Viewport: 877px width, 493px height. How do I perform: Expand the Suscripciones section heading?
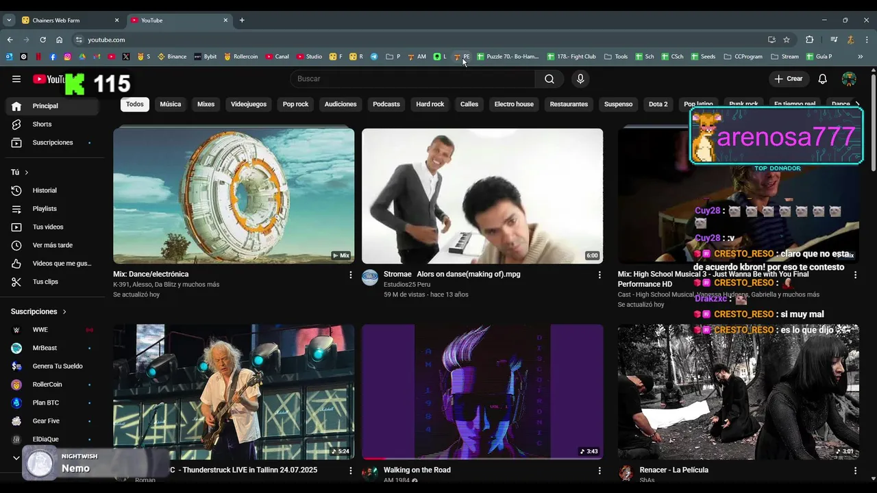click(x=38, y=312)
